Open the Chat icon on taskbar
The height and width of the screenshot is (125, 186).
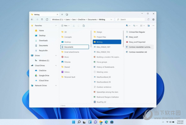point(95,122)
